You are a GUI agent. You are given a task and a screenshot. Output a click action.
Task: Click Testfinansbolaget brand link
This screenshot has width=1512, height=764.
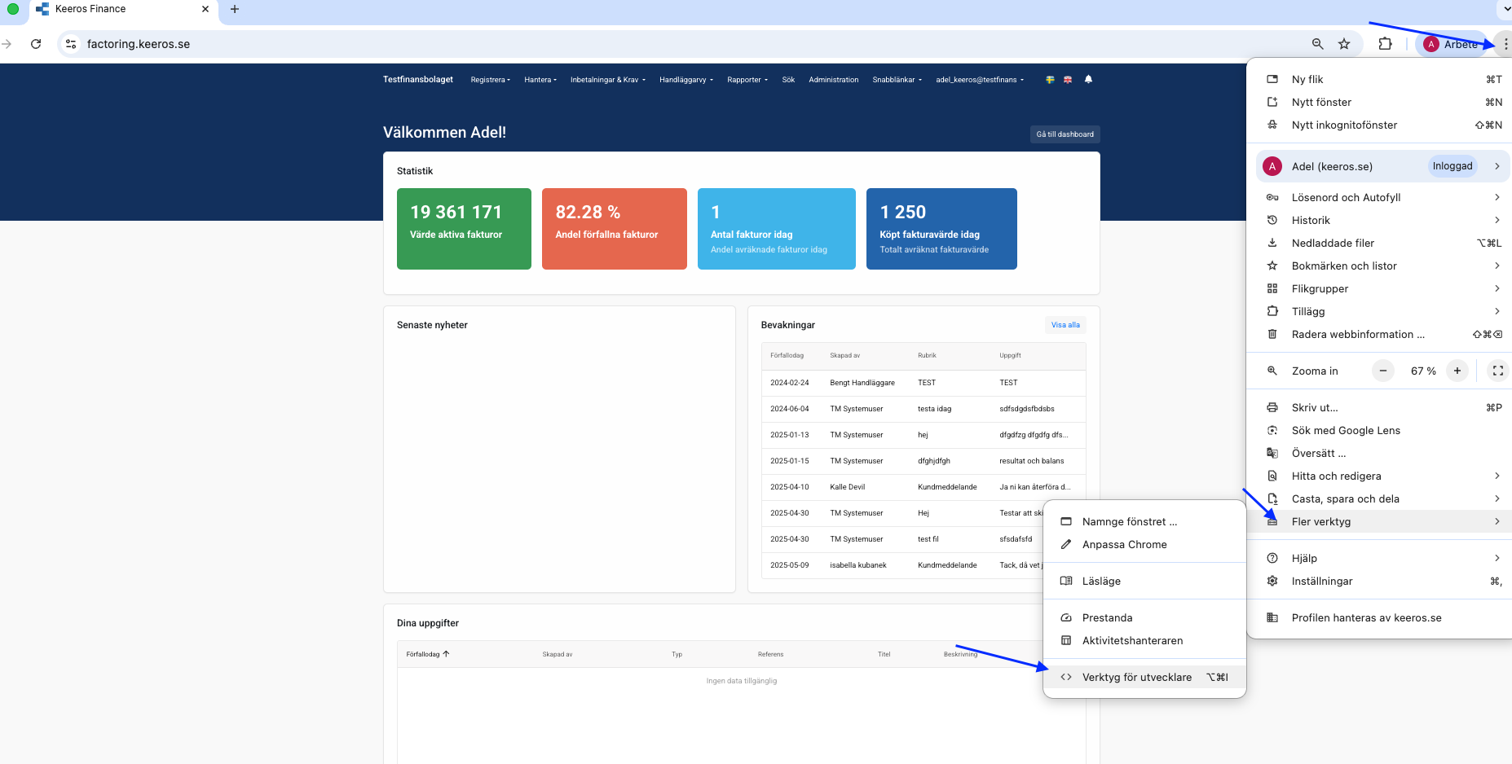click(x=418, y=80)
